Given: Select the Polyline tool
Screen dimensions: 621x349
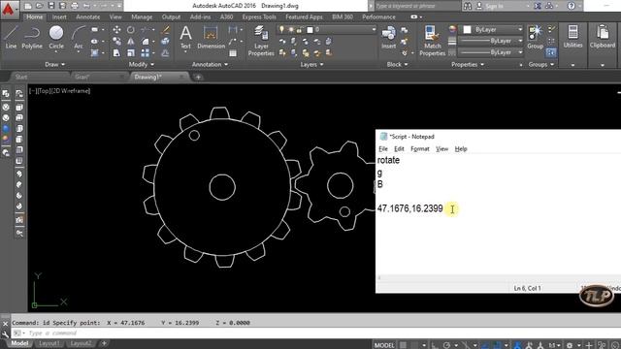Looking at the screenshot, I should click(x=32, y=38).
